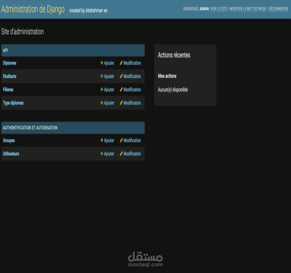
Task: Click Ajouter text for Utilisateurs
Action: [x=109, y=154]
